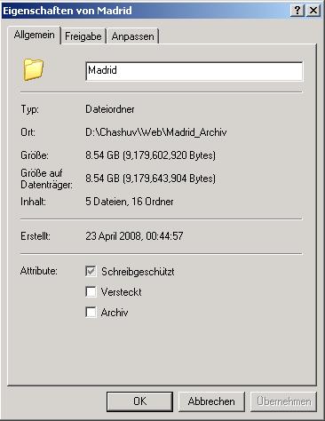Select the Allgemein tab
Image resolution: width=325 pixels, height=421 pixels.
35,35
